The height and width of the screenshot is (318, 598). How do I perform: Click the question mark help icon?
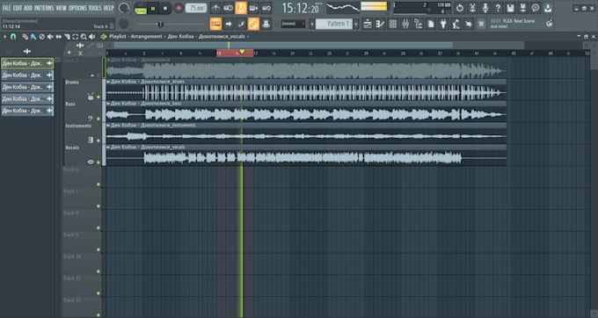498,8
